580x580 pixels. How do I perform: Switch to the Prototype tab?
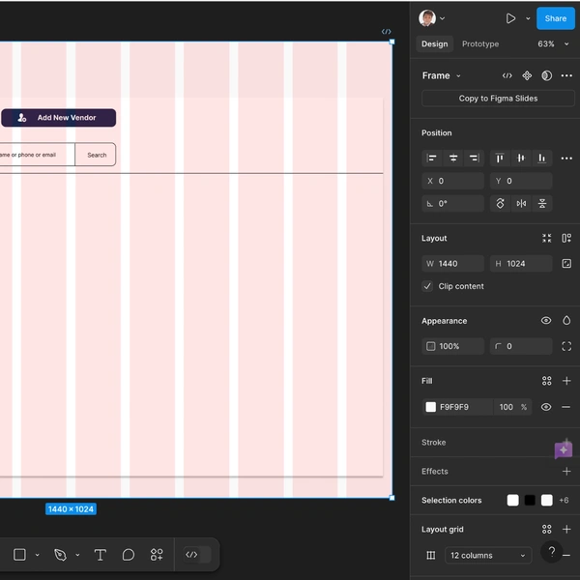click(x=480, y=44)
